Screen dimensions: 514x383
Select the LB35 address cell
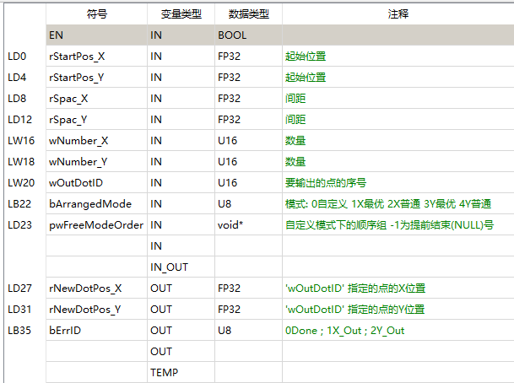(x=25, y=330)
